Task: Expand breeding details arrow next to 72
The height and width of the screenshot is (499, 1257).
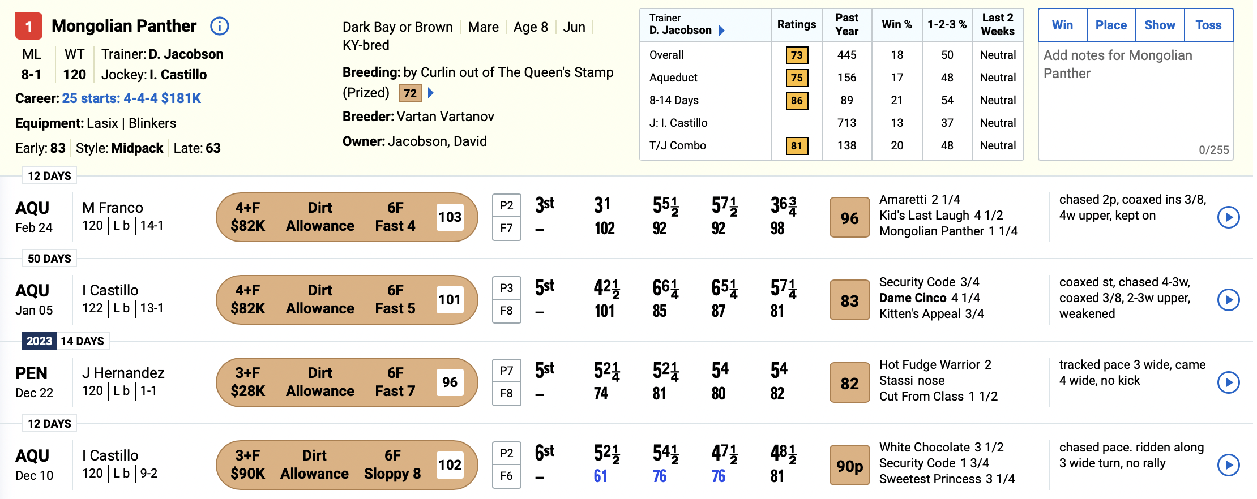Action: coord(431,93)
